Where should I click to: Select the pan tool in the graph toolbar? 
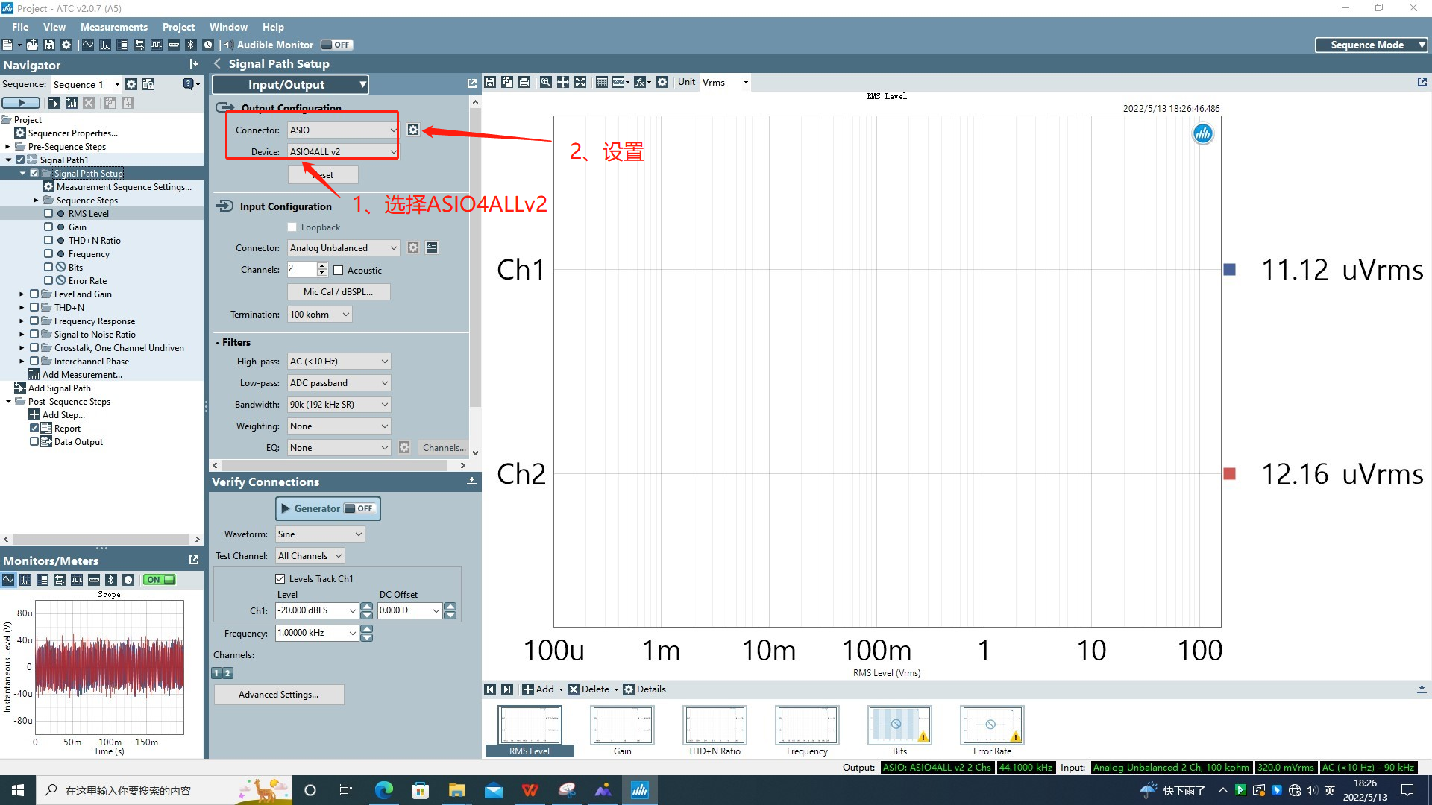click(563, 82)
